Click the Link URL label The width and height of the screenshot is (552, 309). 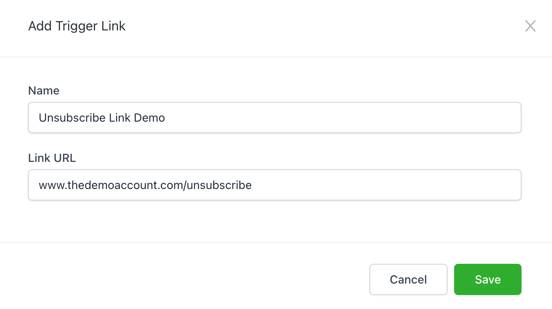point(52,158)
